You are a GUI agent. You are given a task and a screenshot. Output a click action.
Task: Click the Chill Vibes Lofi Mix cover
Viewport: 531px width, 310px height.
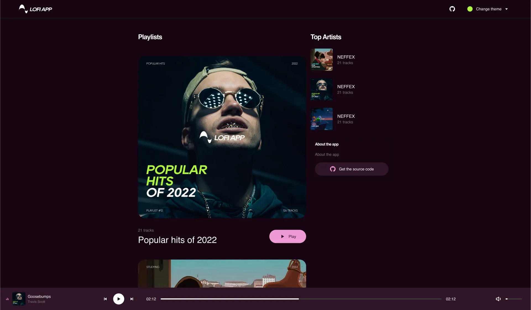click(x=321, y=119)
